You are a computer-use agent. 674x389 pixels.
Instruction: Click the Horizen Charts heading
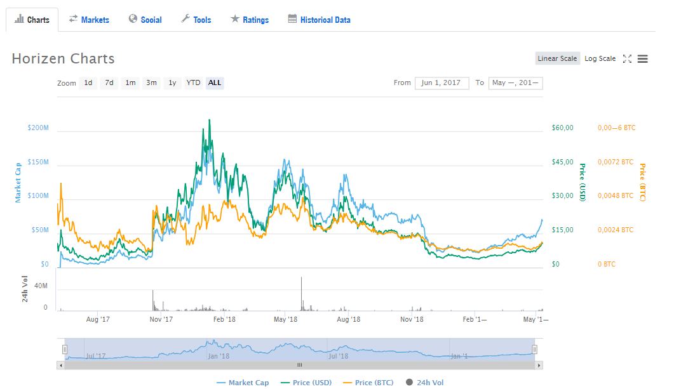coord(63,59)
